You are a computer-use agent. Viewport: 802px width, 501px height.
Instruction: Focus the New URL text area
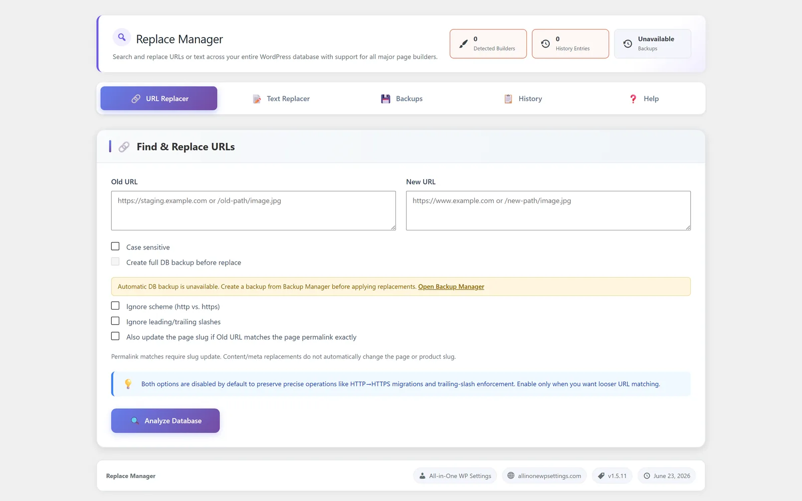coord(548,210)
